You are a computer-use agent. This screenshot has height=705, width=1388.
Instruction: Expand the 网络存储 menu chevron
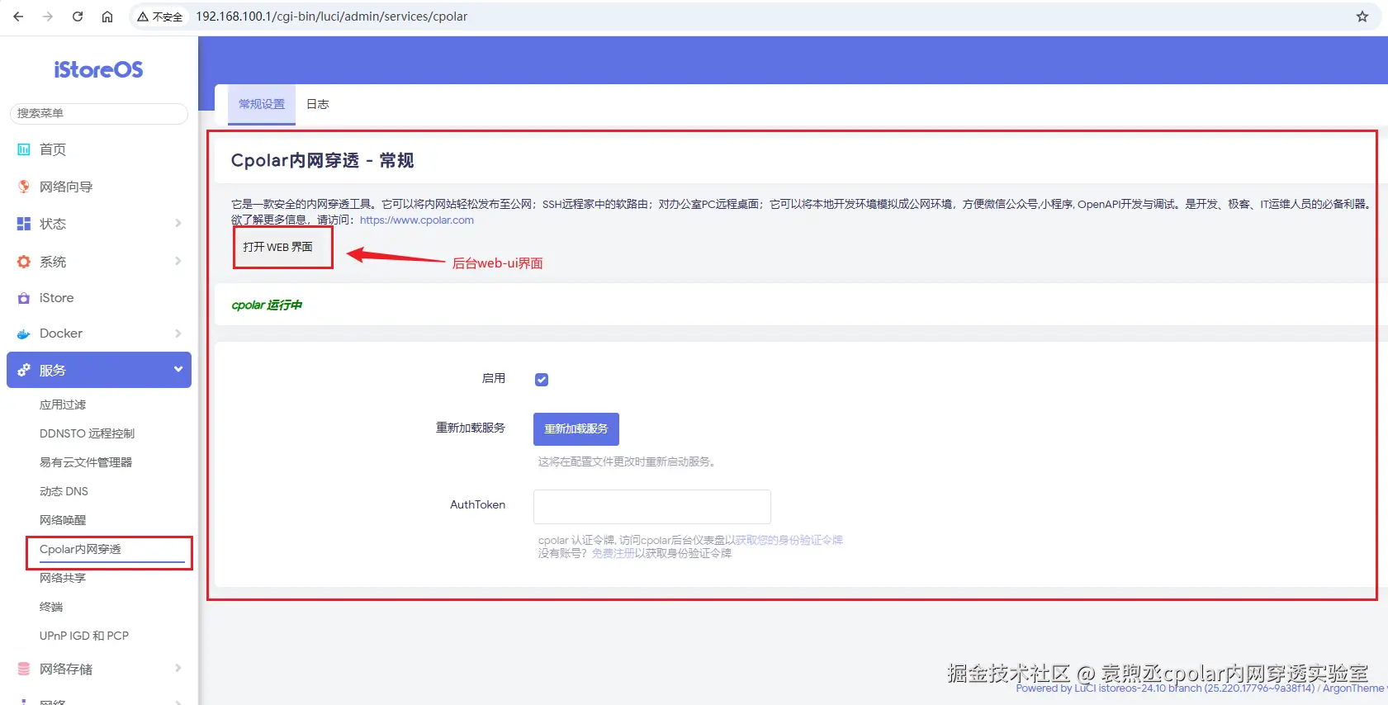click(x=178, y=668)
